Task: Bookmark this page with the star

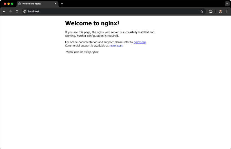Action: [x=202, y=12]
